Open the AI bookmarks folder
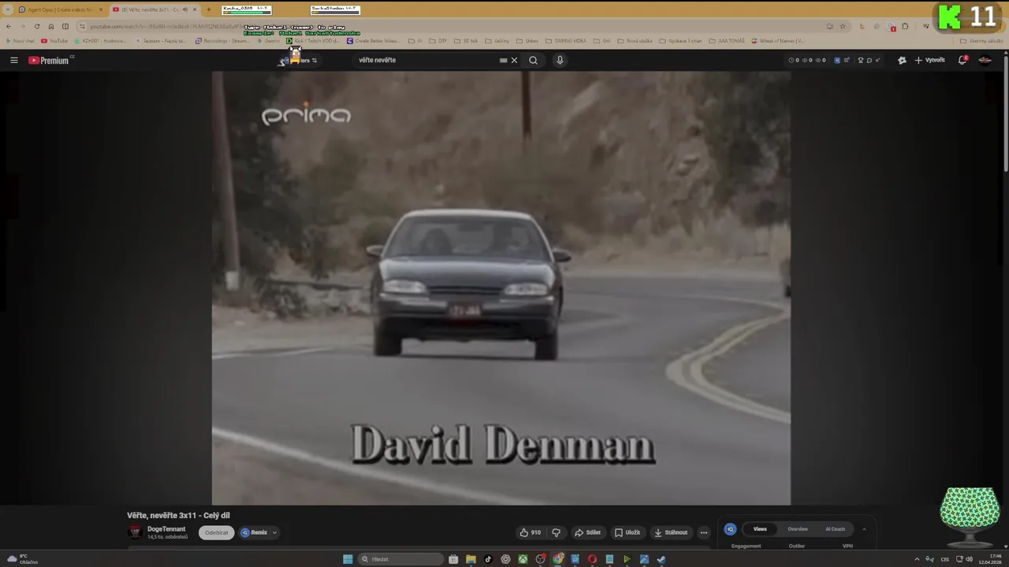This screenshot has height=567, width=1009. tap(415, 41)
